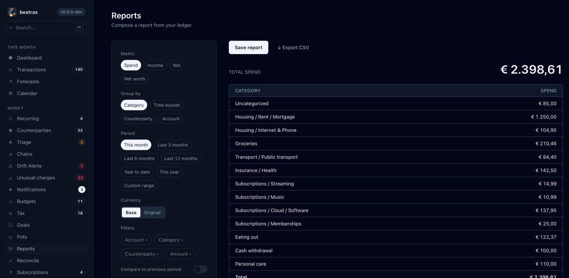Click the beatrax logo icon
The height and width of the screenshot is (278, 569).
[x=12, y=12]
